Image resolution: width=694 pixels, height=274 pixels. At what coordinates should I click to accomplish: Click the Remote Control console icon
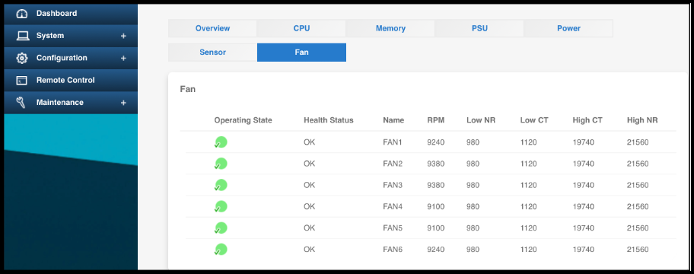click(21, 81)
